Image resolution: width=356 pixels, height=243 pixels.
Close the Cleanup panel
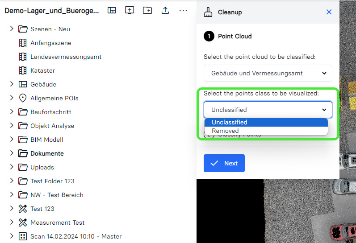pos(329,12)
